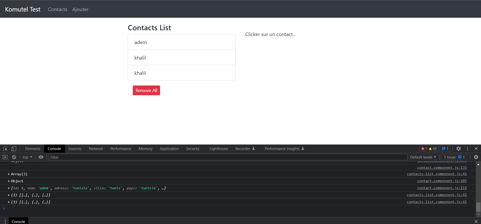Expand the Array(3) console entry
This screenshot has height=224, width=481.
[9, 174]
